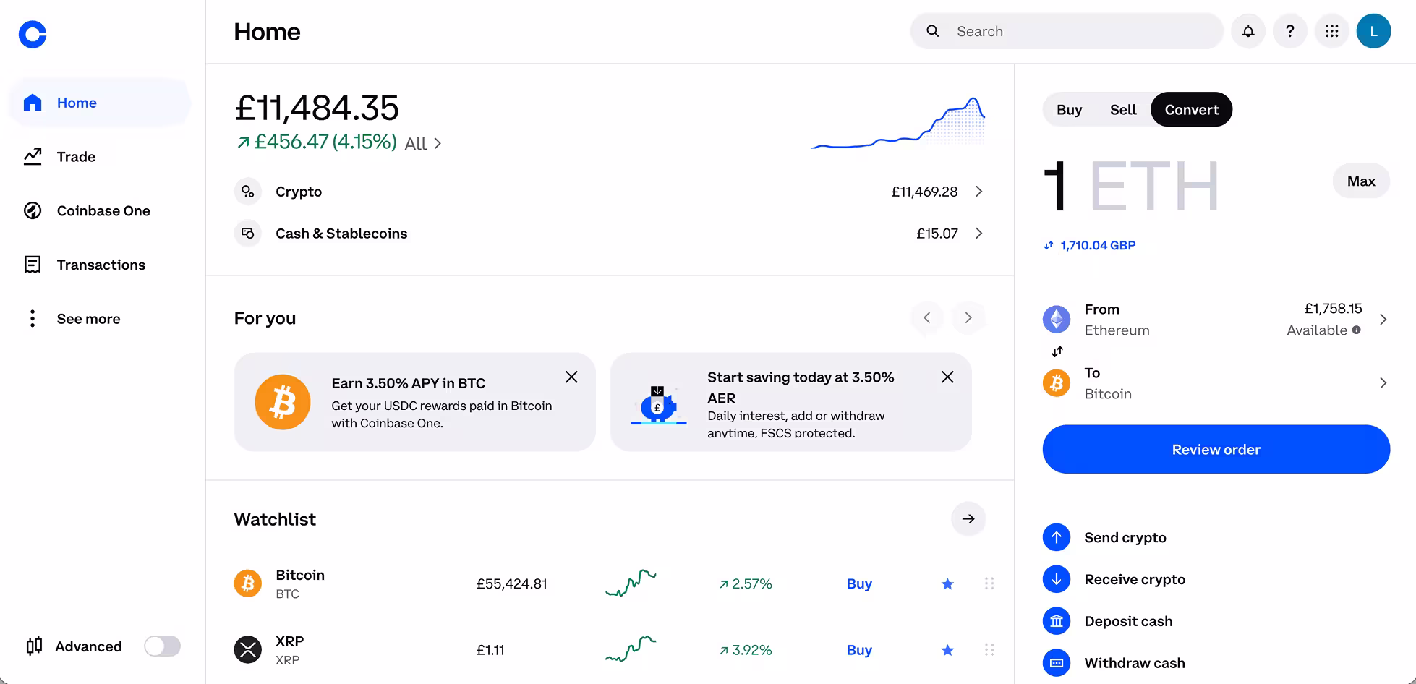Click the Review order button
1416x684 pixels.
[1216, 450]
